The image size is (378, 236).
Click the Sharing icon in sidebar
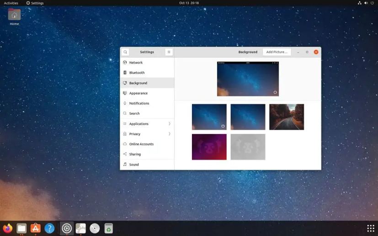pos(125,154)
